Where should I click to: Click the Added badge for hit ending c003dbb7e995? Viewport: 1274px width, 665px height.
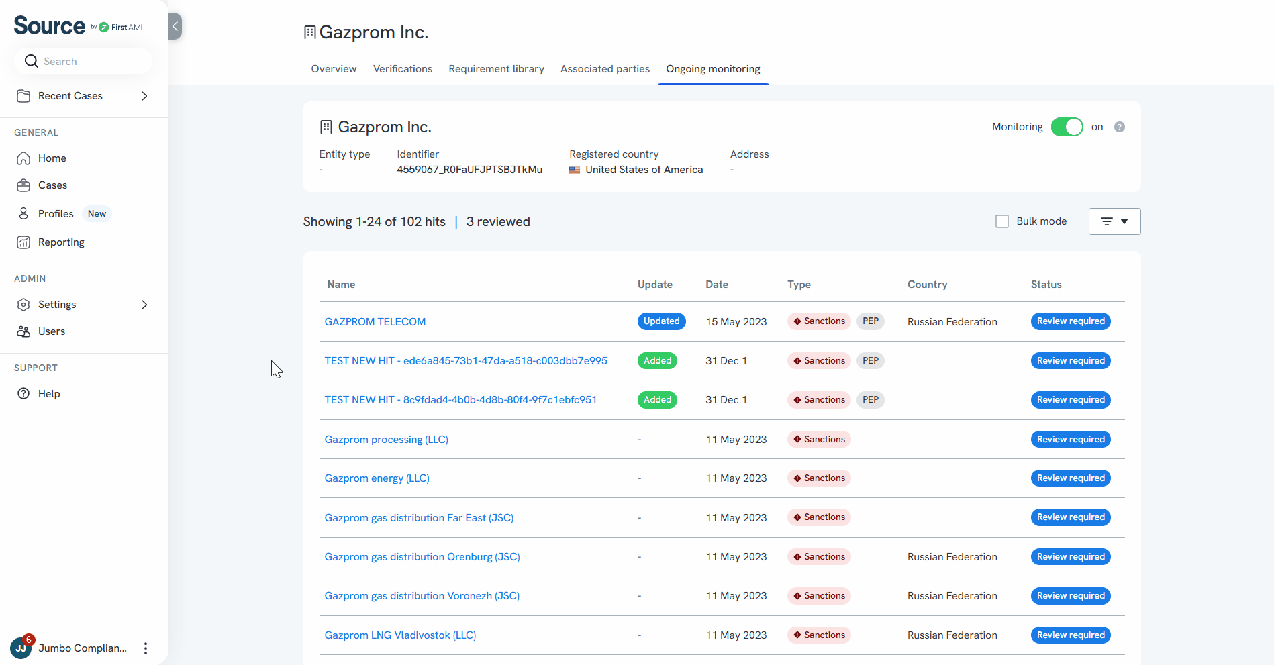point(657,361)
